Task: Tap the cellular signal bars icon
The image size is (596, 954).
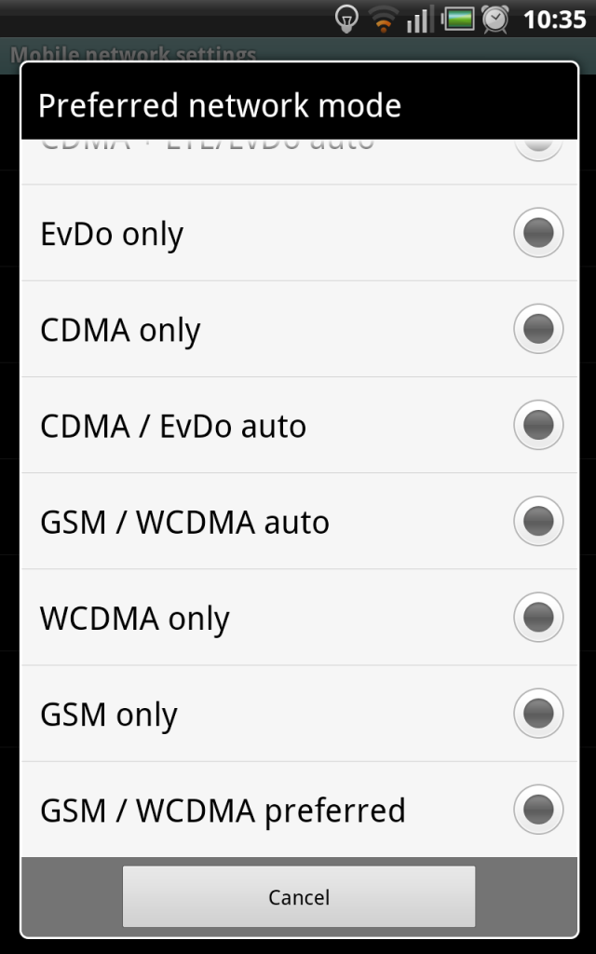Action: pos(421,19)
